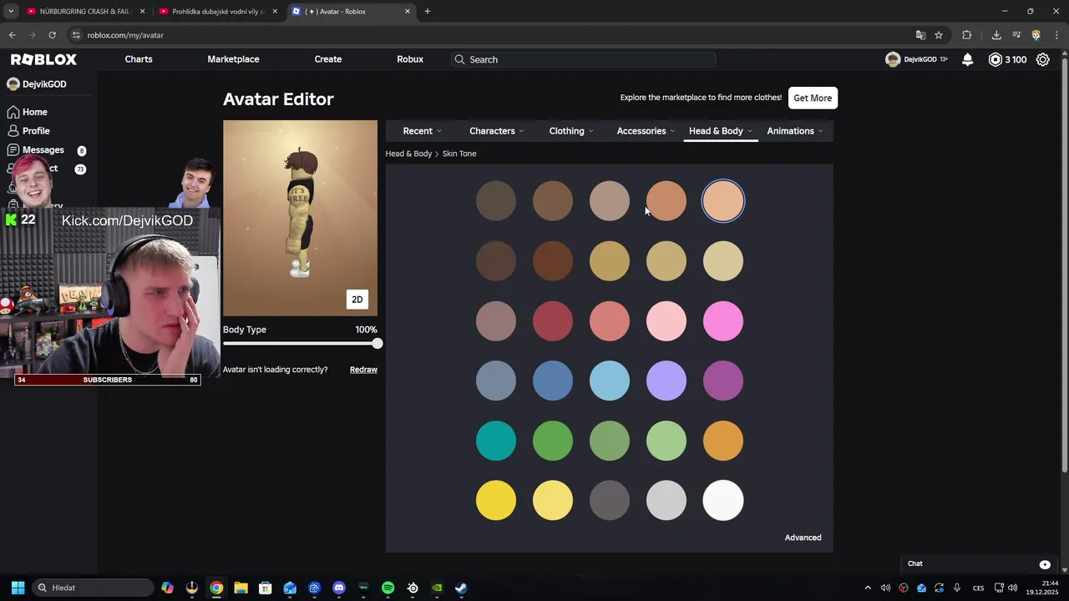Click the Roblox search input field

point(583,59)
